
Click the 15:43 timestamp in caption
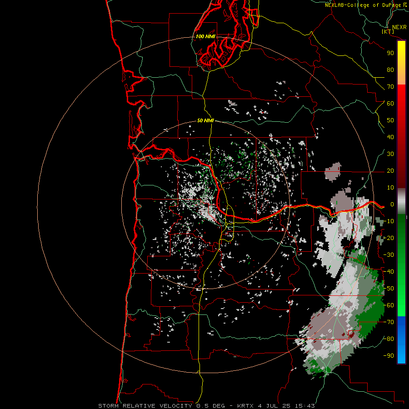[x=305, y=406]
